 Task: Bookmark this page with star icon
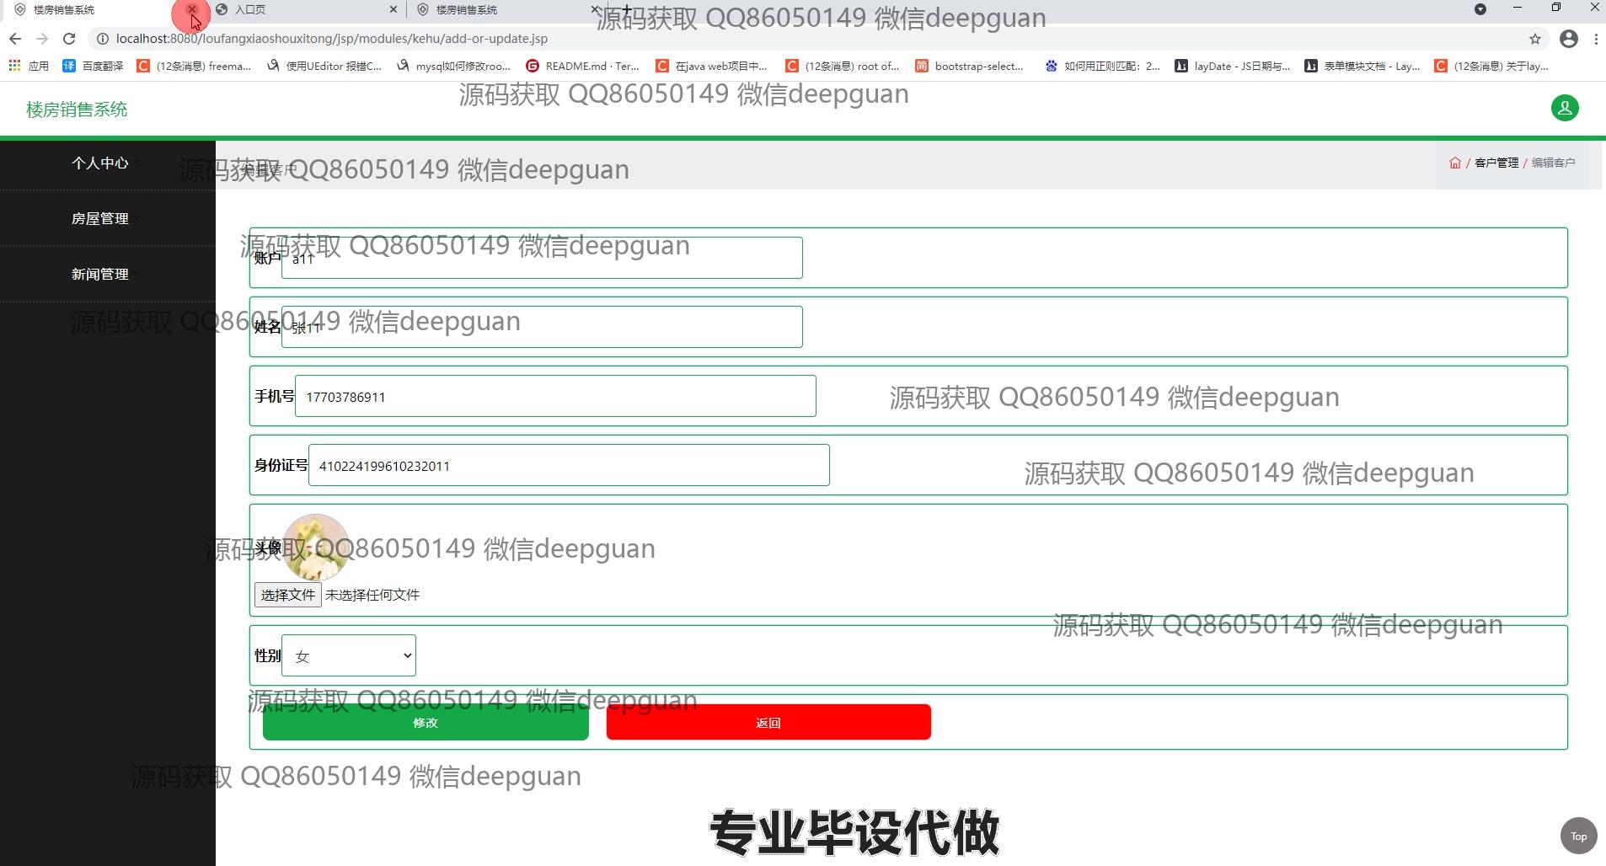(1534, 39)
